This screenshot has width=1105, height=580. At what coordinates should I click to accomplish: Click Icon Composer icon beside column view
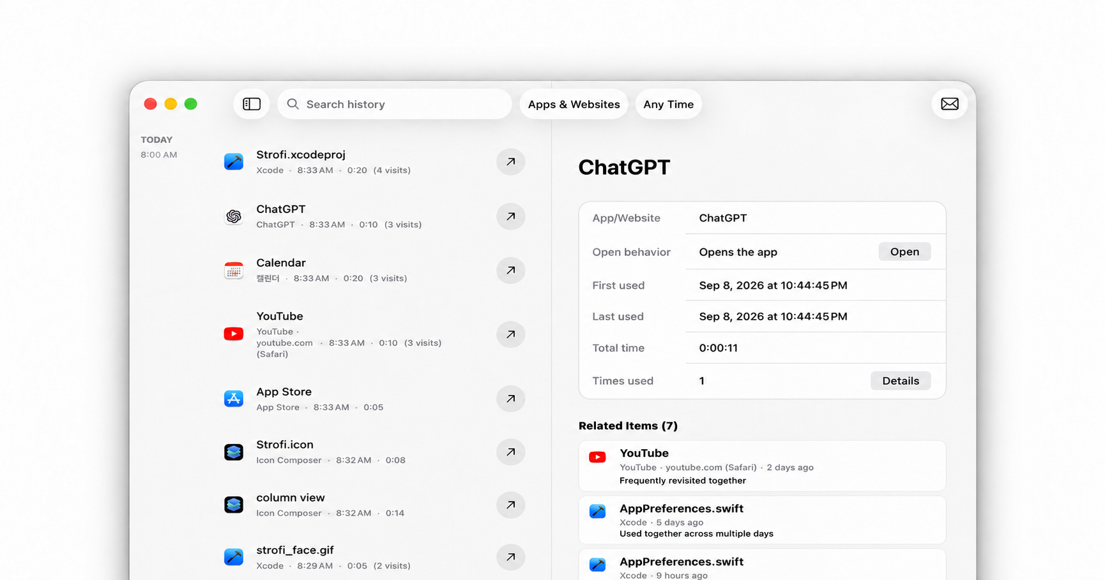tap(234, 505)
